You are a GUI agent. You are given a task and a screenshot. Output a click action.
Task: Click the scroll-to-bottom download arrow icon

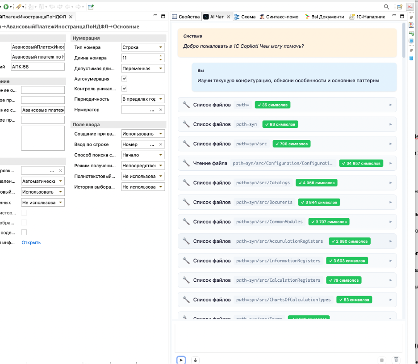[195, 360]
